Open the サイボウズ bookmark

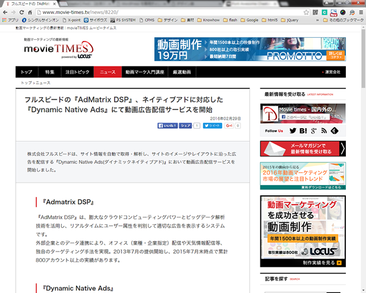click(x=96, y=20)
